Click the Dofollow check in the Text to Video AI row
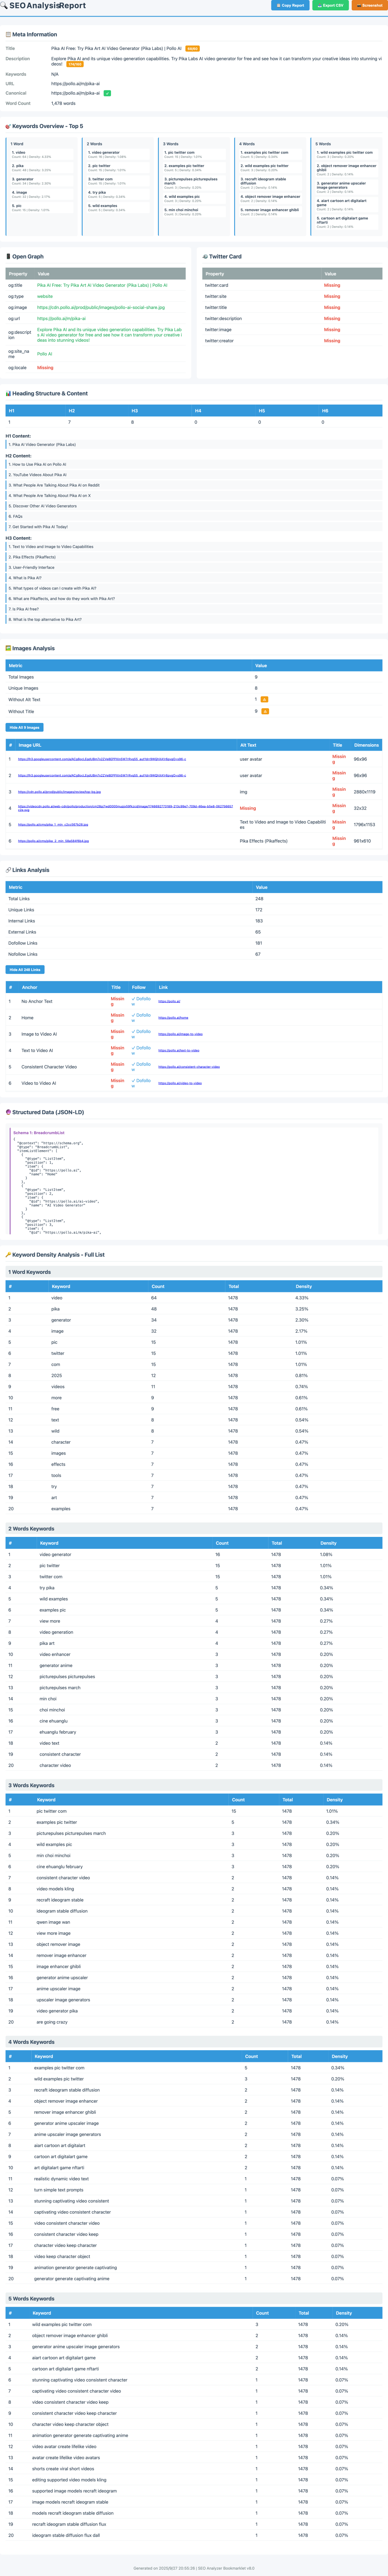 pyautogui.click(x=141, y=1050)
